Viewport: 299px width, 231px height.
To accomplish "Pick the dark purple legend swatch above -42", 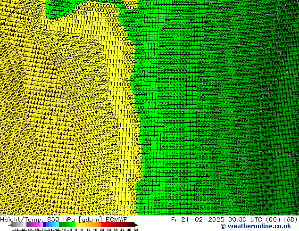I will 28,225.
